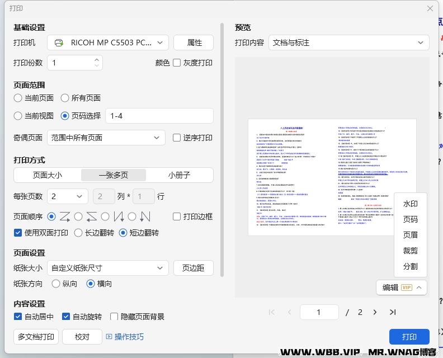This screenshot has width=443, height=358.
Task: Choose 裁剪 from edit menu
Action: pos(410,251)
